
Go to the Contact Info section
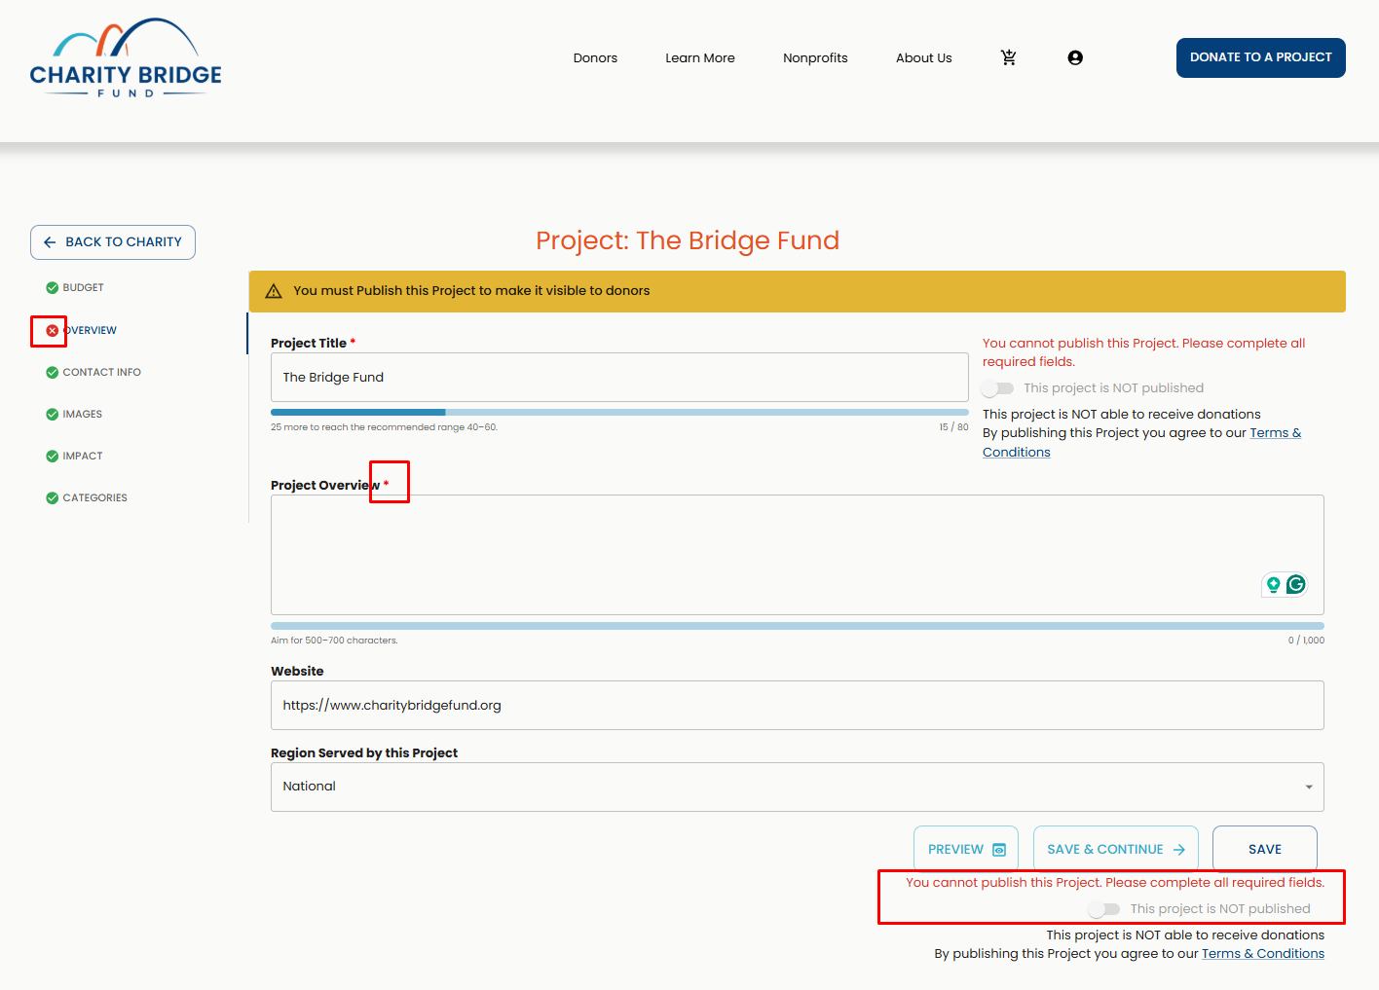point(101,372)
